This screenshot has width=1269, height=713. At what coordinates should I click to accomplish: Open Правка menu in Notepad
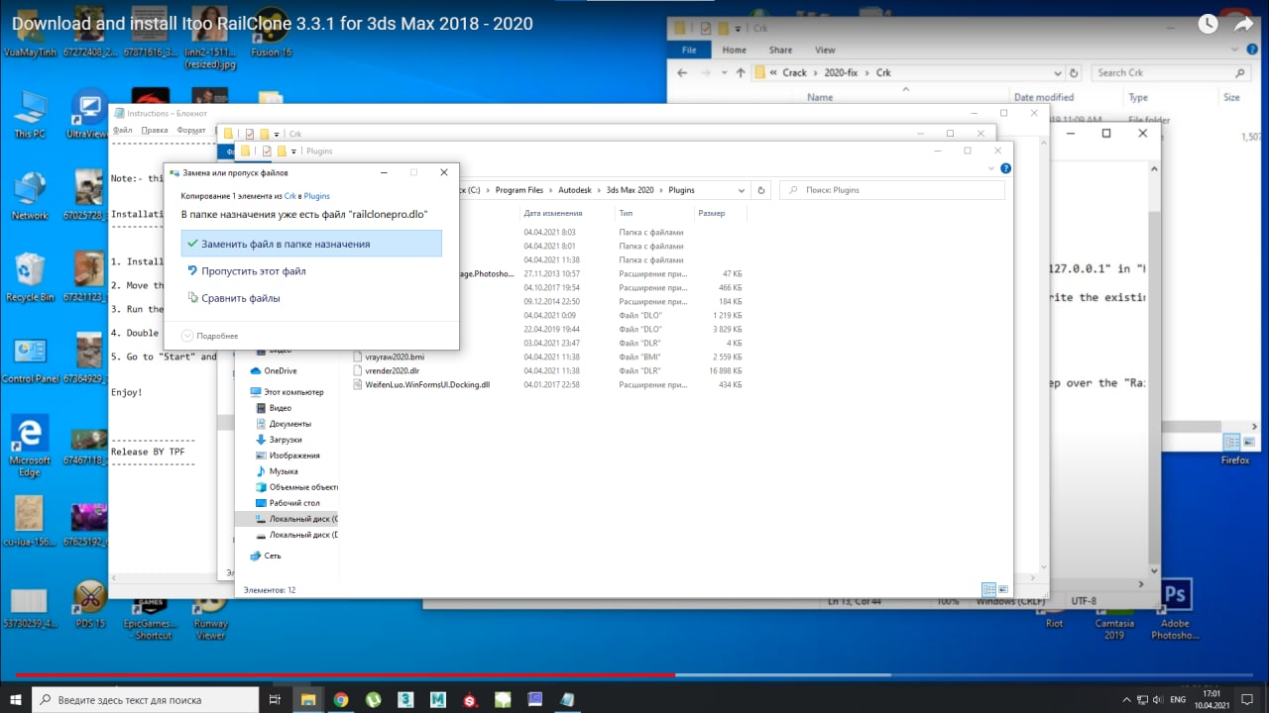(155, 130)
